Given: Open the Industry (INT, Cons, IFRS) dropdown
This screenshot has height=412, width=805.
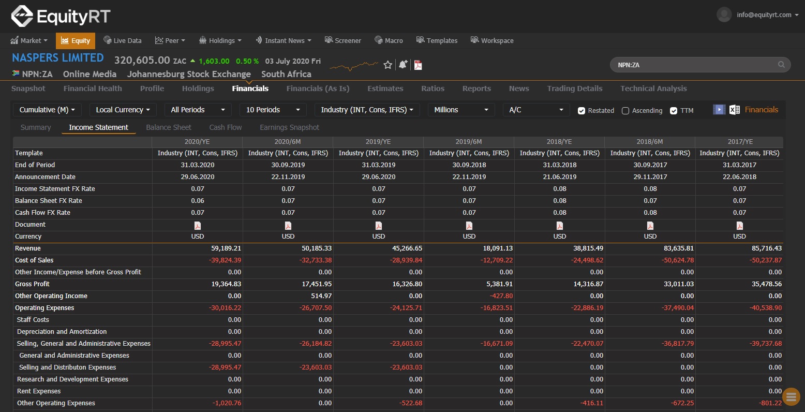Looking at the screenshot, I should [367, 110].
